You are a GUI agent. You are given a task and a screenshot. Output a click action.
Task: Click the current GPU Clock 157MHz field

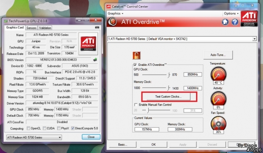click(x=147, y=129)
